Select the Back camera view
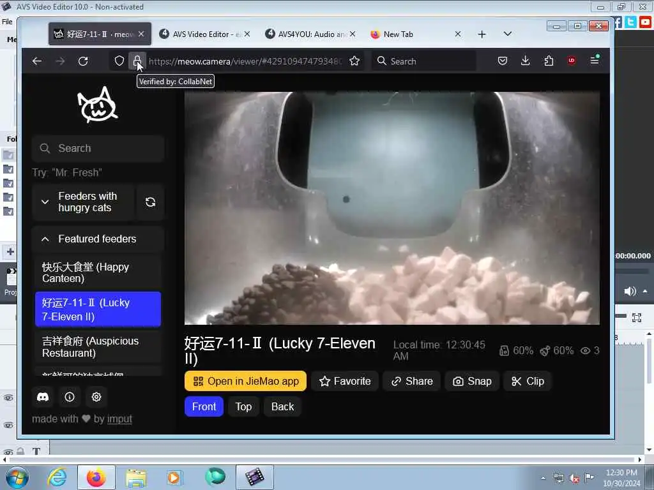Viewport: 654px width, 490px height. click(282, 406)
